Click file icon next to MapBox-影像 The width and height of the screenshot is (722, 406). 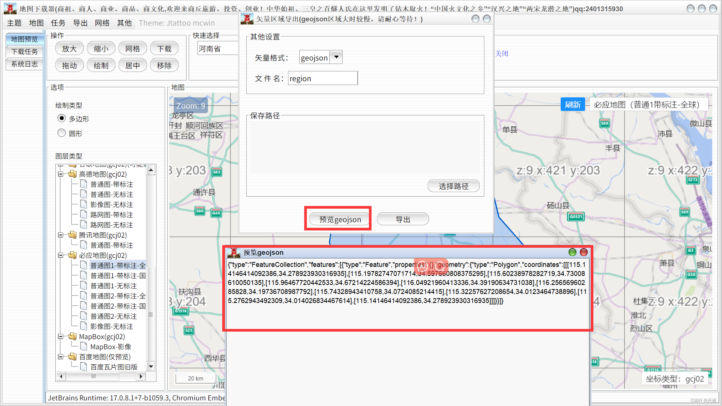[84, 347]
